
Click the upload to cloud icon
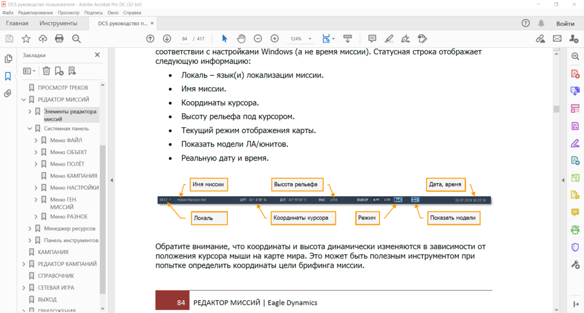coord(43,39)
